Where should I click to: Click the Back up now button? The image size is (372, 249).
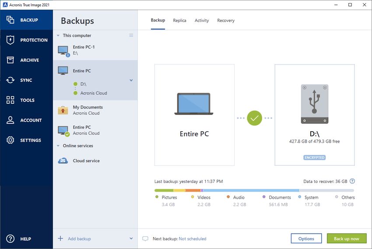(x=346, y=238)
